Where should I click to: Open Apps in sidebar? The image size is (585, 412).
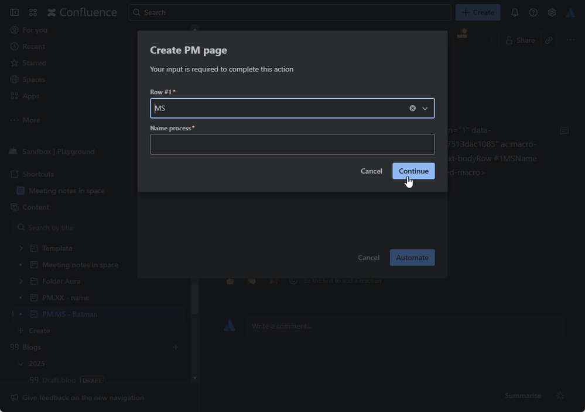(x=31, y=96)
